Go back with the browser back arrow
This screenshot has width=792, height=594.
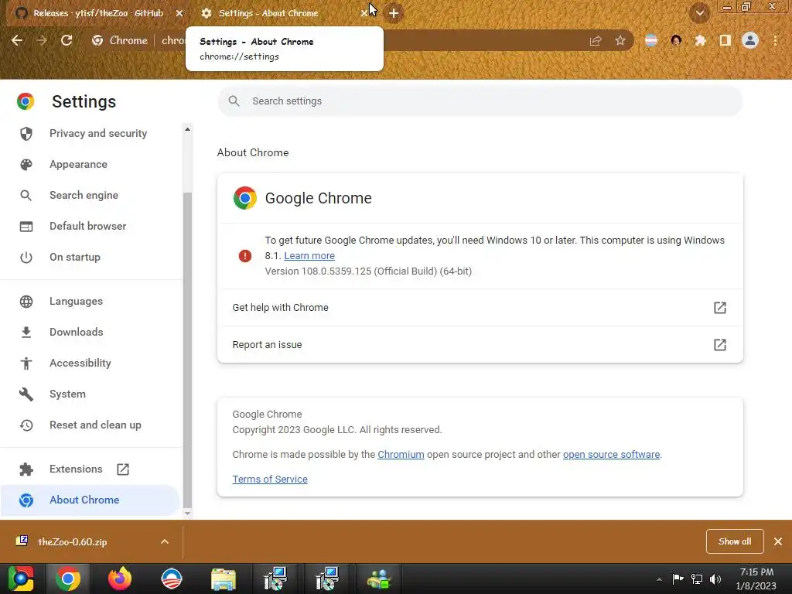click(x=17, y=40)
